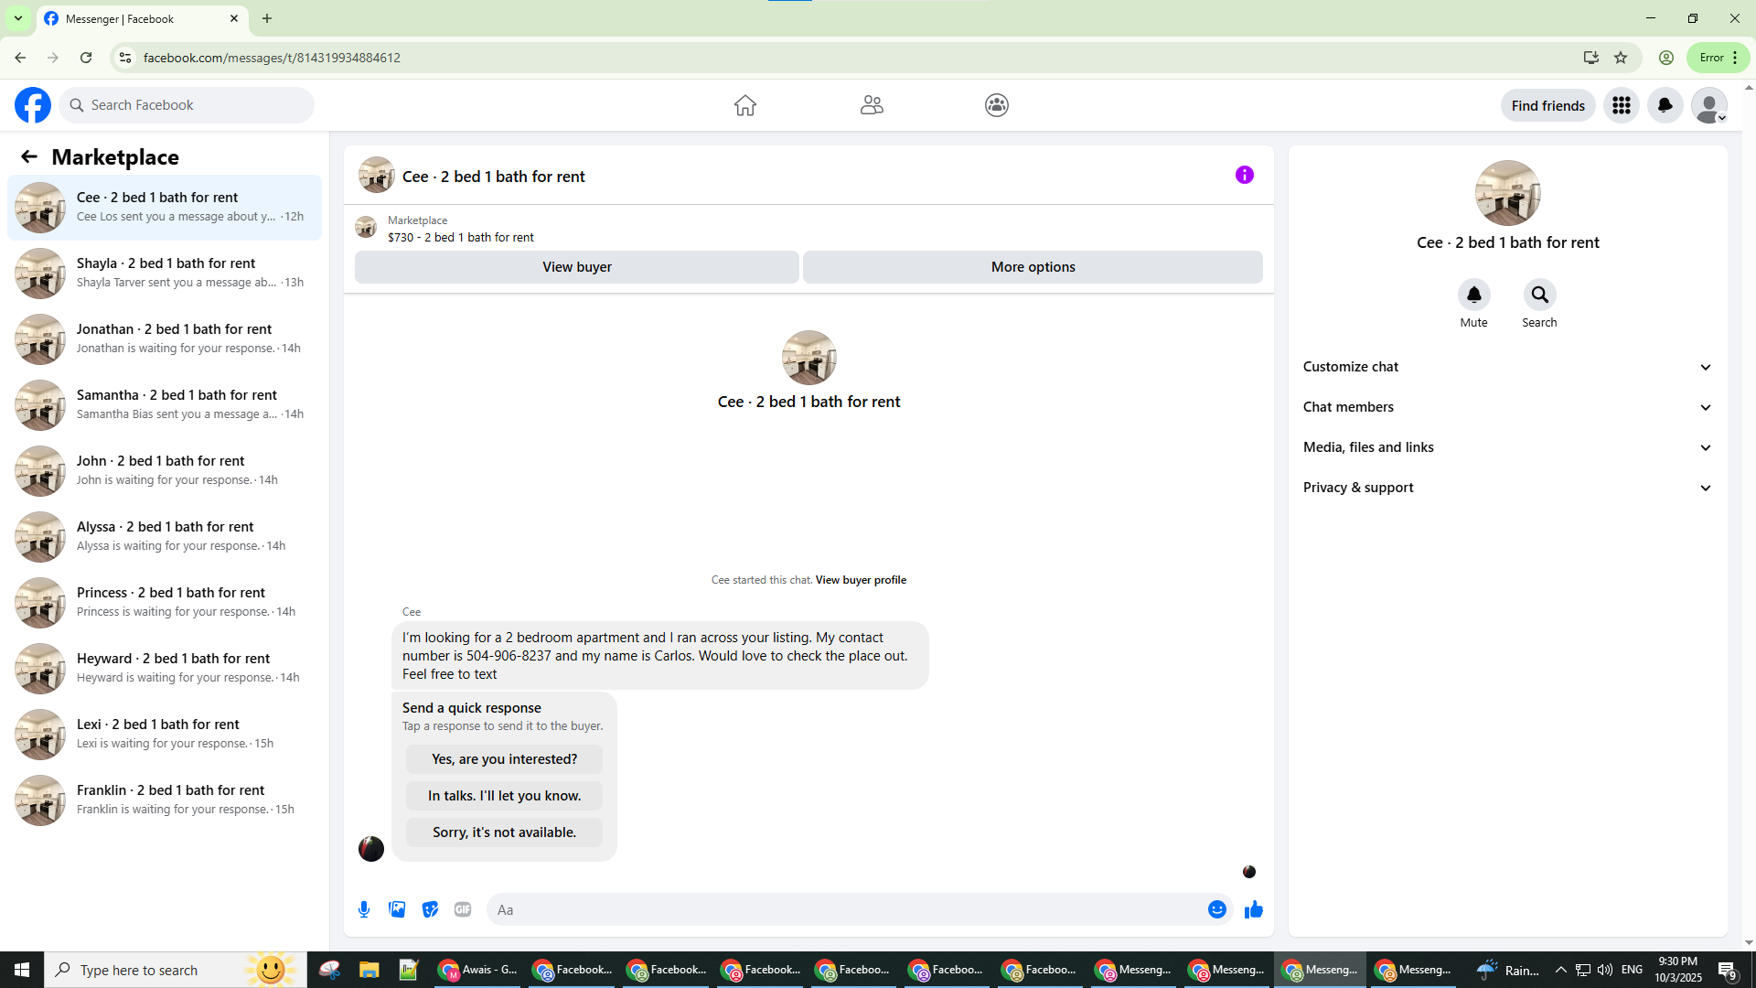Mute this conversation
The height and width of the screenshot is (988, 1756).
click(1473, 295)
